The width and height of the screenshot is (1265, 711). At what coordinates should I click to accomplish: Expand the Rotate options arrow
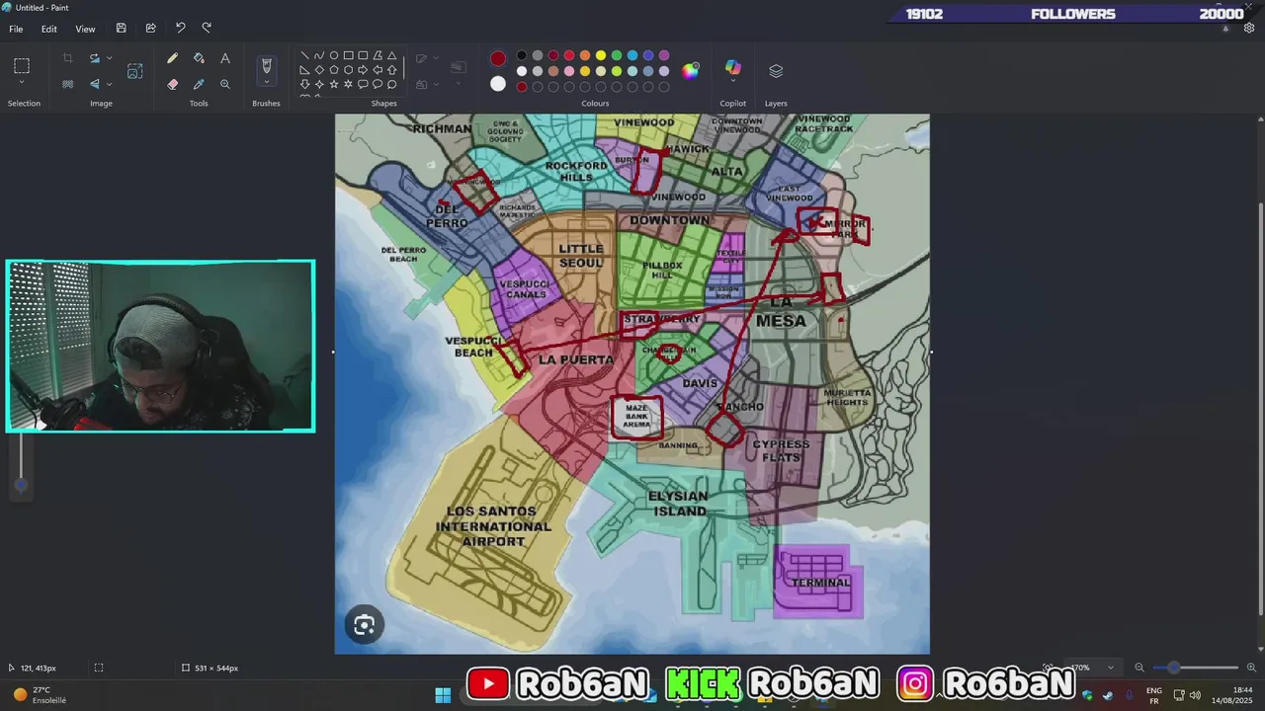(109, 59)
